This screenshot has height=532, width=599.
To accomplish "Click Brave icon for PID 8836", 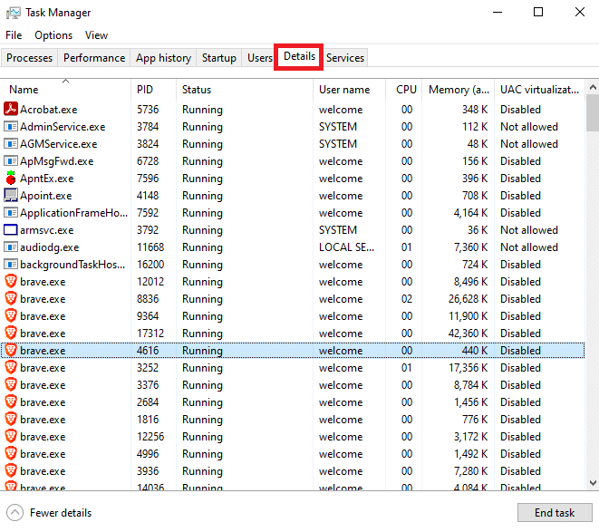I will (11, 298).
